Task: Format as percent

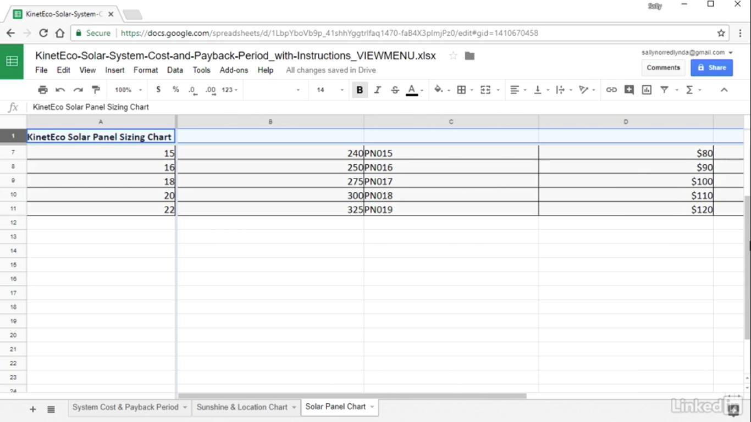Action: (x=175, y=90)
